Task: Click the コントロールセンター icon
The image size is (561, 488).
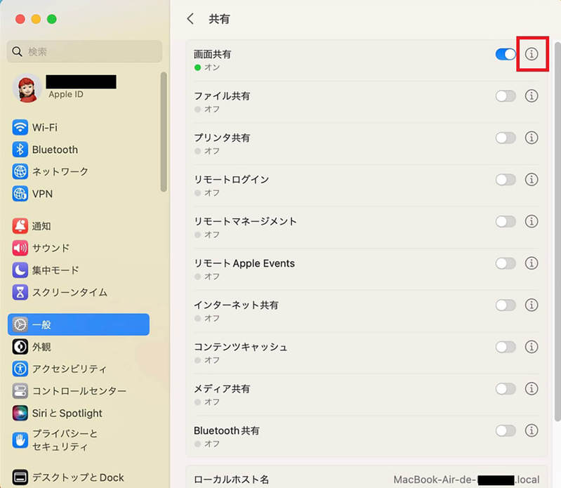Action: click(x=20, y=391)
